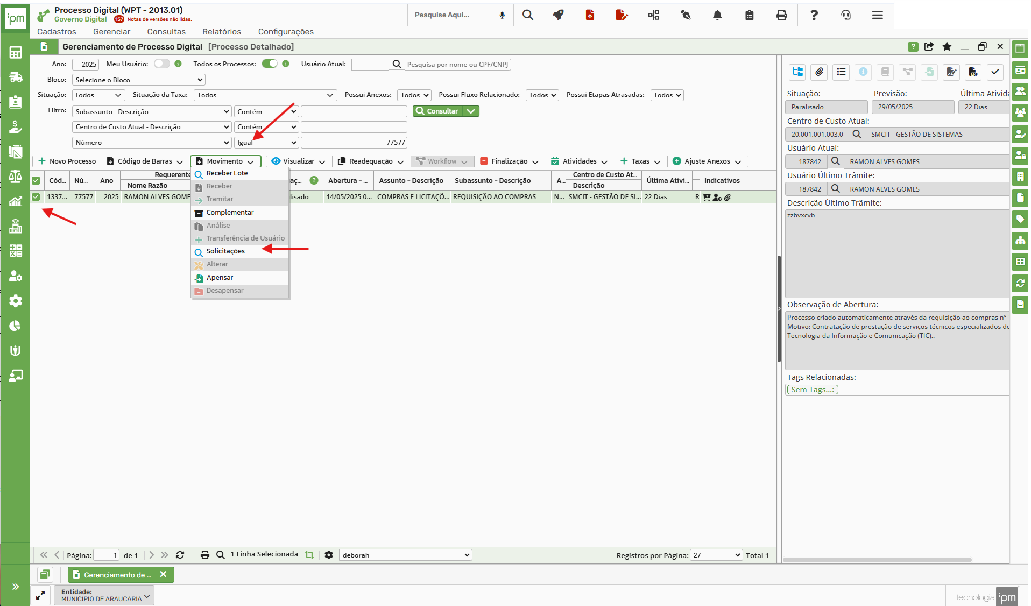Click the checkmark icon in detail panel
The image size is (1031, 606).
(995, 72)
